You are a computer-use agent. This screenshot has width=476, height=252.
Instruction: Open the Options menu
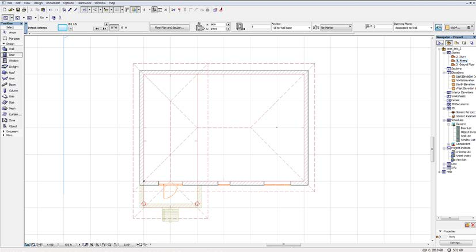coord(68,3)
